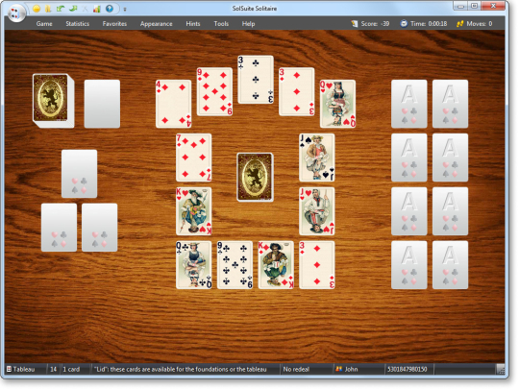Click the face-down center lid card
519x389 pixels.
click(x=256, y=177)
